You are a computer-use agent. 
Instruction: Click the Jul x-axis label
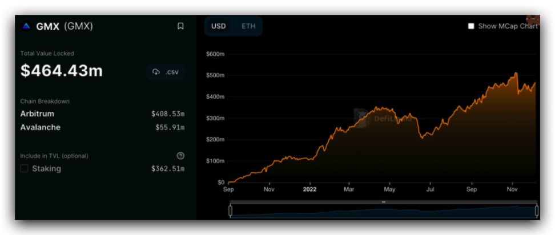click(430, 189)
